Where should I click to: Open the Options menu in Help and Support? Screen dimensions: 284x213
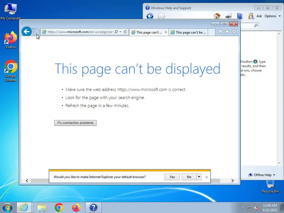[x=272, y=16]
